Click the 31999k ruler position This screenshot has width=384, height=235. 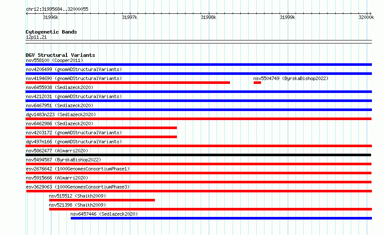[287, 17]
